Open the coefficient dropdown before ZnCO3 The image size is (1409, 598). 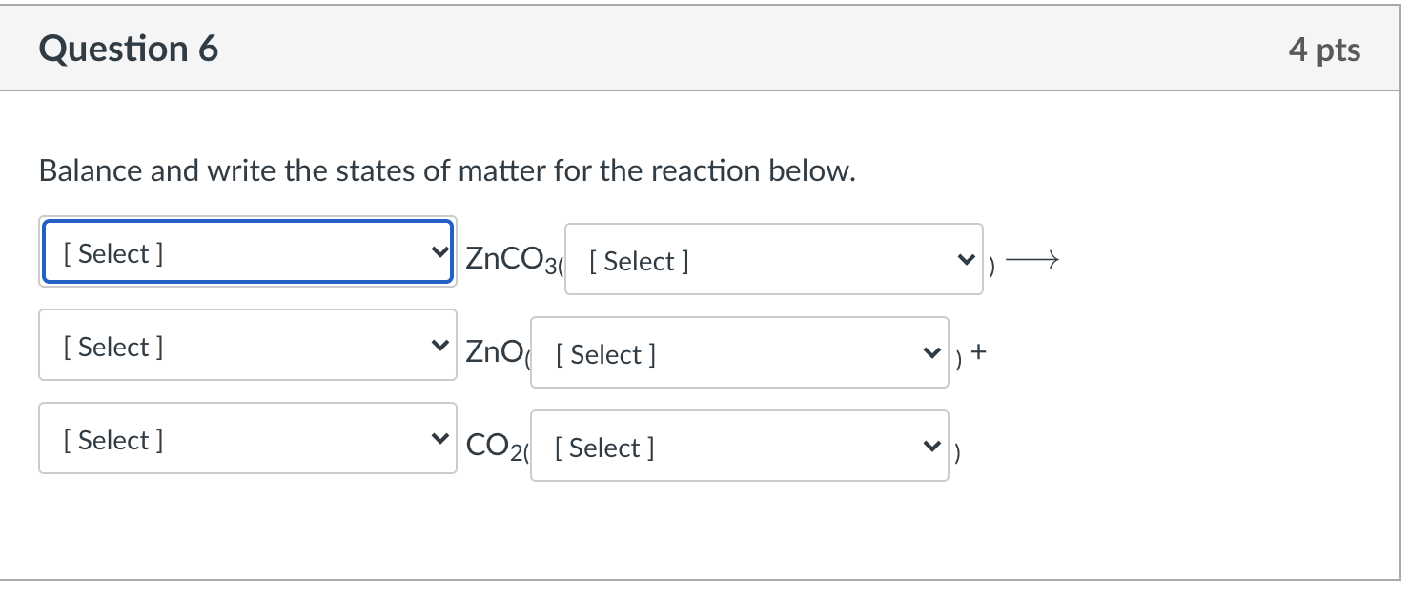click(246, 253)
